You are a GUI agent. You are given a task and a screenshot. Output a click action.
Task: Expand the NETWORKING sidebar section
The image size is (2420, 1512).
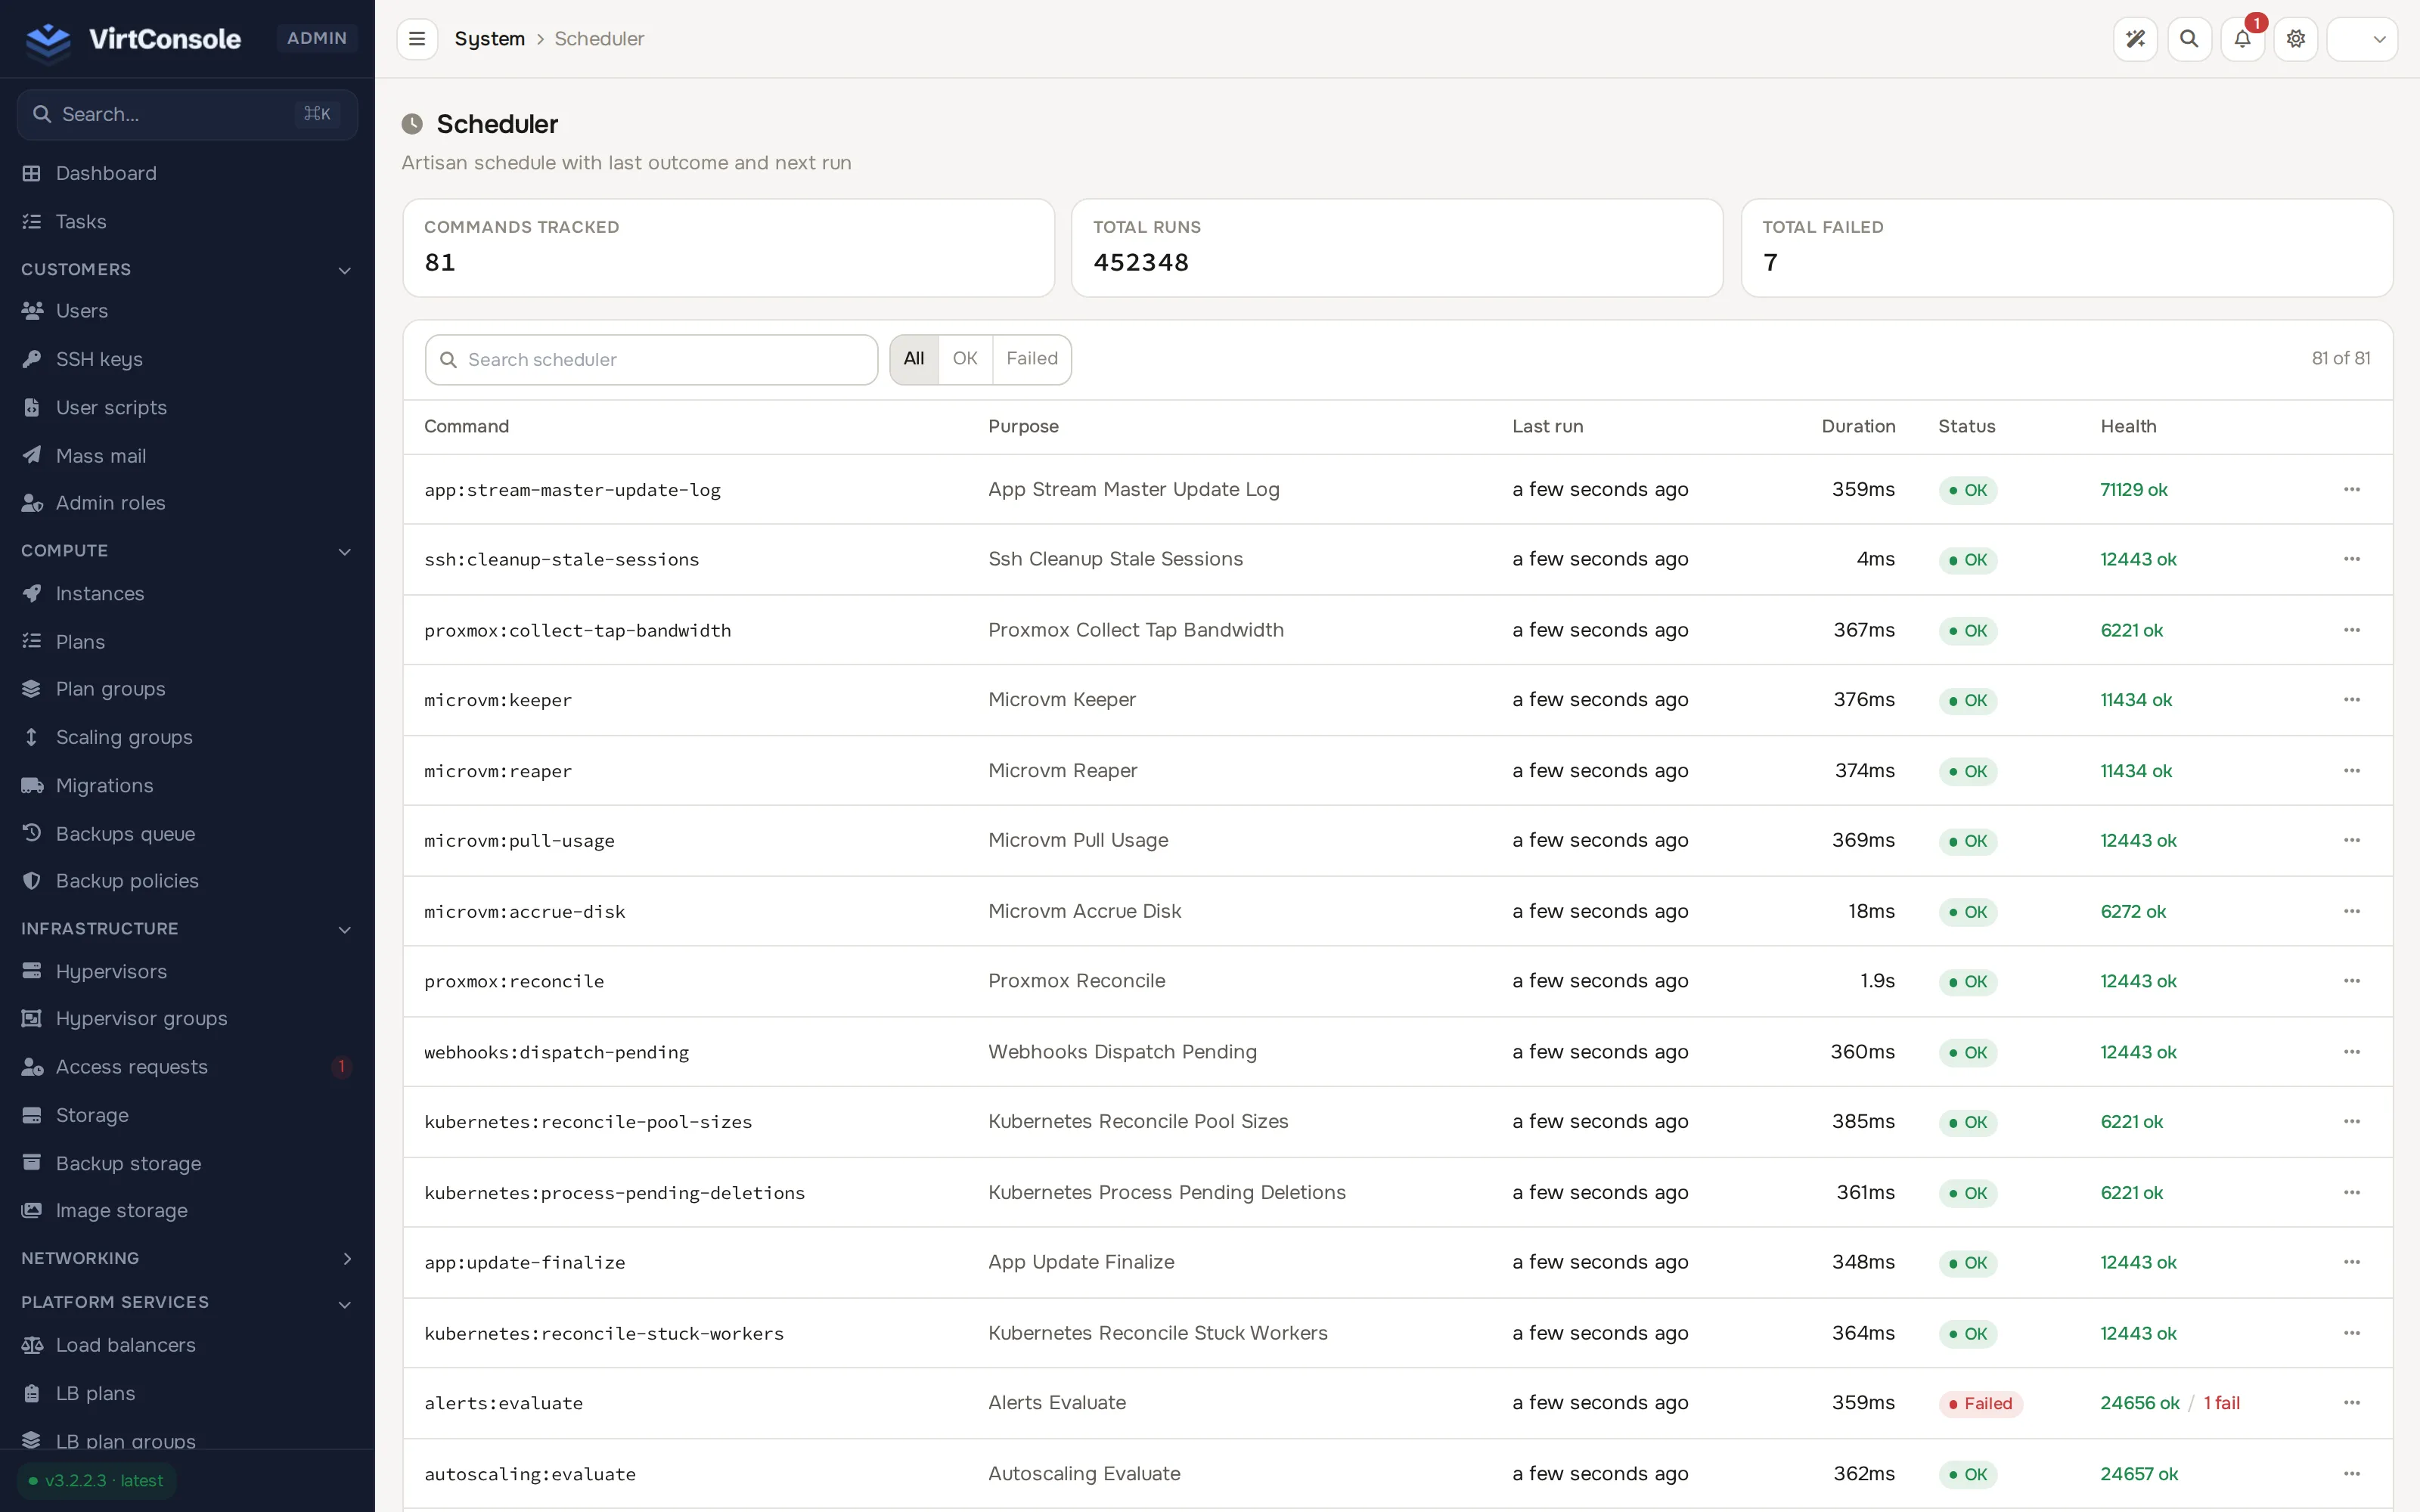coord(187,1258)
